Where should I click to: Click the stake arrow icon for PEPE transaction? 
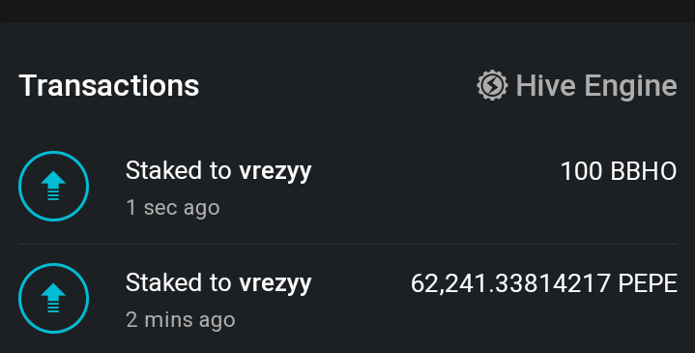pyautogui.click(x=53, y=298)
